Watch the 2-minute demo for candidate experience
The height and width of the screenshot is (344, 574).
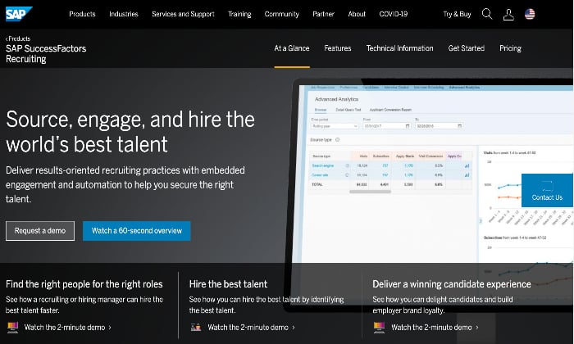435,328
